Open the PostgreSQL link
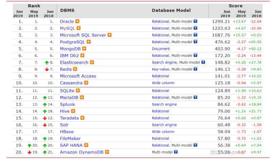Image resolution: width=274 pixels, height=160 pixels. tap(73, 42)
